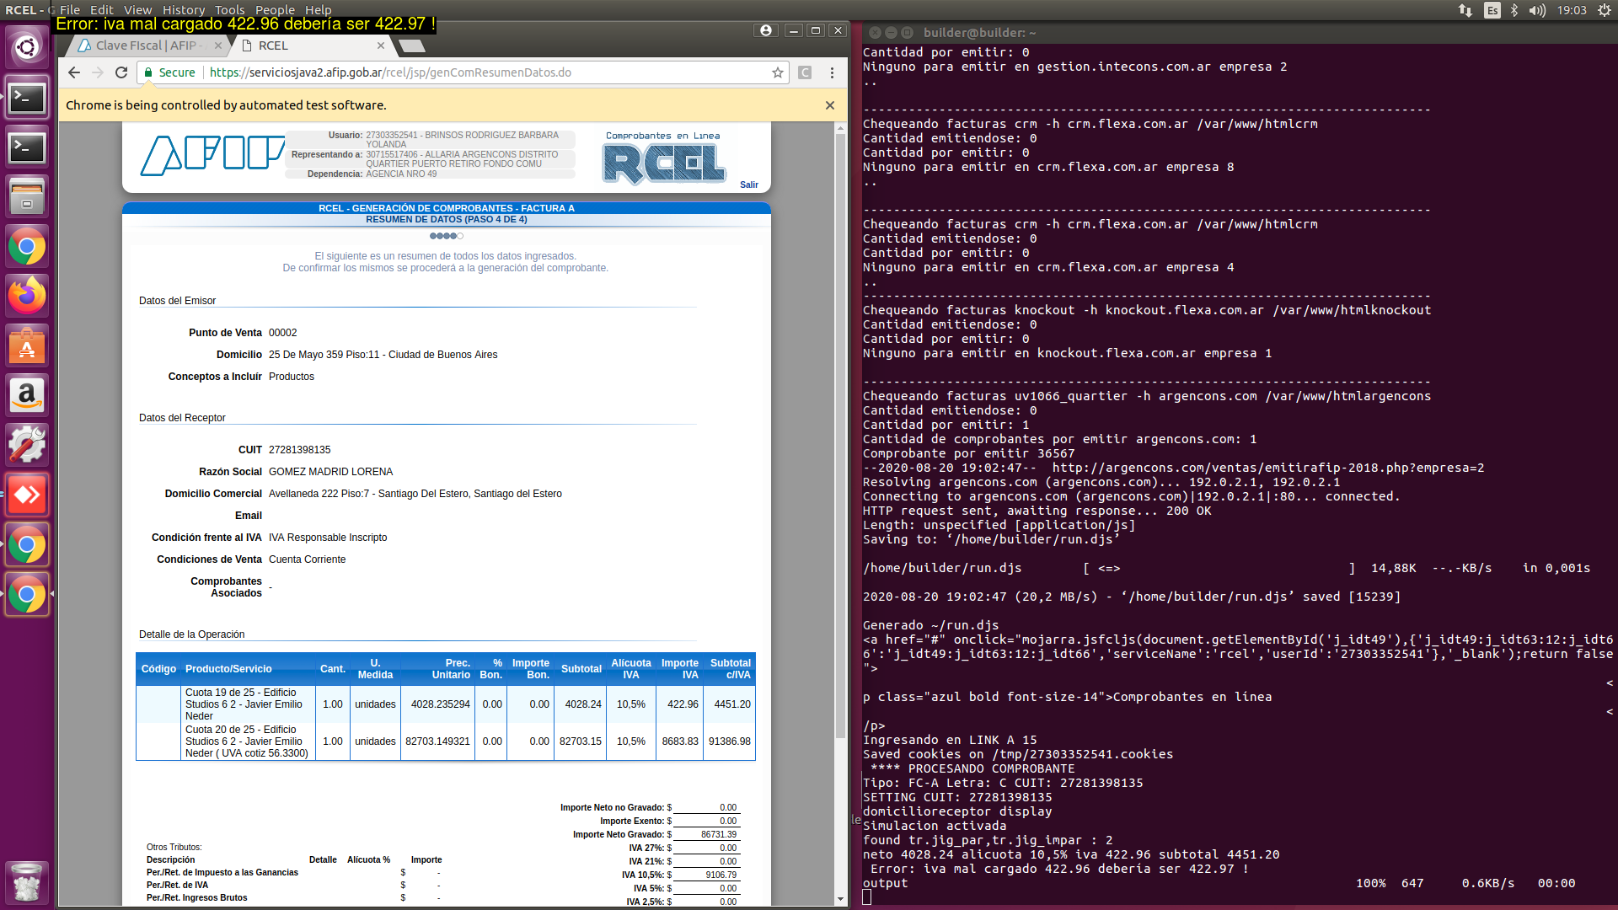Click the CUIT value 27281398135
The height and width of the screenshot is (910, 1618).
[x=299, y=450]
